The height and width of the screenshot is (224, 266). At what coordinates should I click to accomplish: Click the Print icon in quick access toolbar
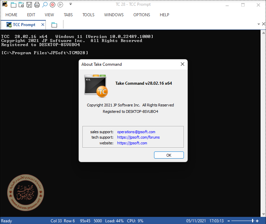(x=37, y=5)
